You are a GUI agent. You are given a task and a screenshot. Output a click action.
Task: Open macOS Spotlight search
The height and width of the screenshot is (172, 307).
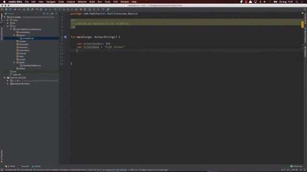point(297,2)
